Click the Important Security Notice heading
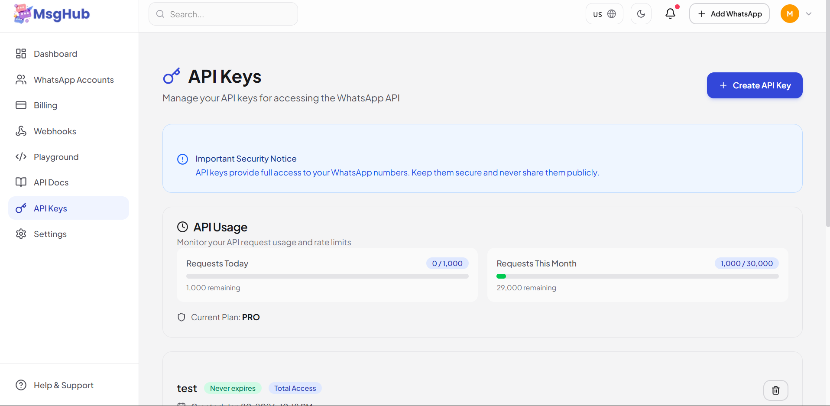The width and height of the screenshot is (830, 406). click(246, 159)
